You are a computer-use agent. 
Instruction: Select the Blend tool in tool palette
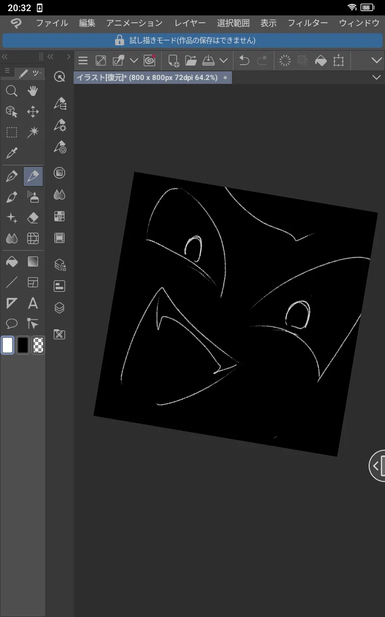coord(12,238)
